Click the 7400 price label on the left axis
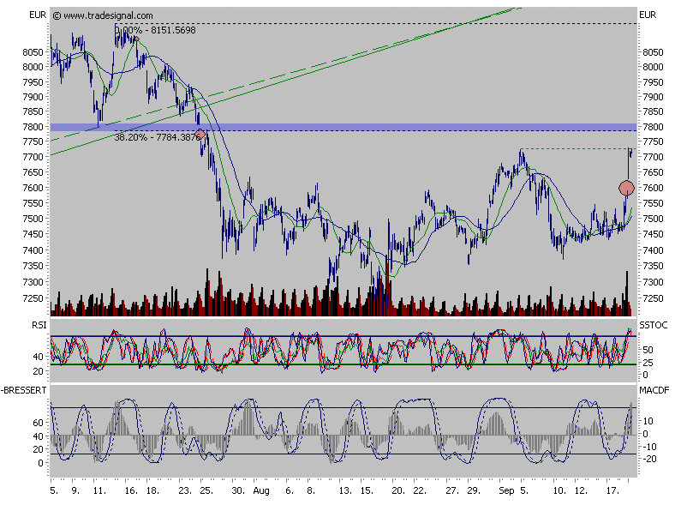This screenshot has width=687, height=505. point(33,250)
